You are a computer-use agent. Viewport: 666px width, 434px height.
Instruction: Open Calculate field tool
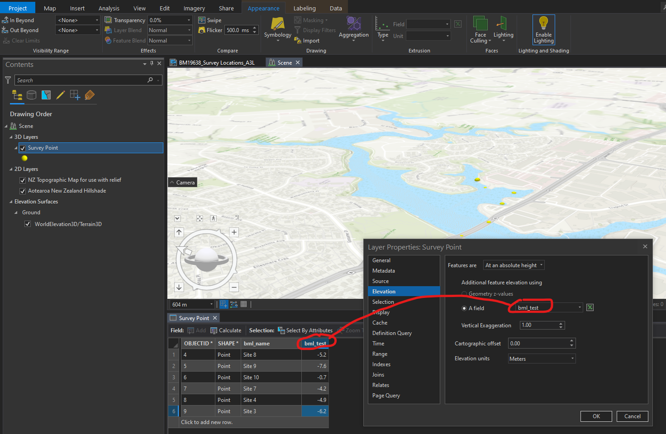[226, 330]
